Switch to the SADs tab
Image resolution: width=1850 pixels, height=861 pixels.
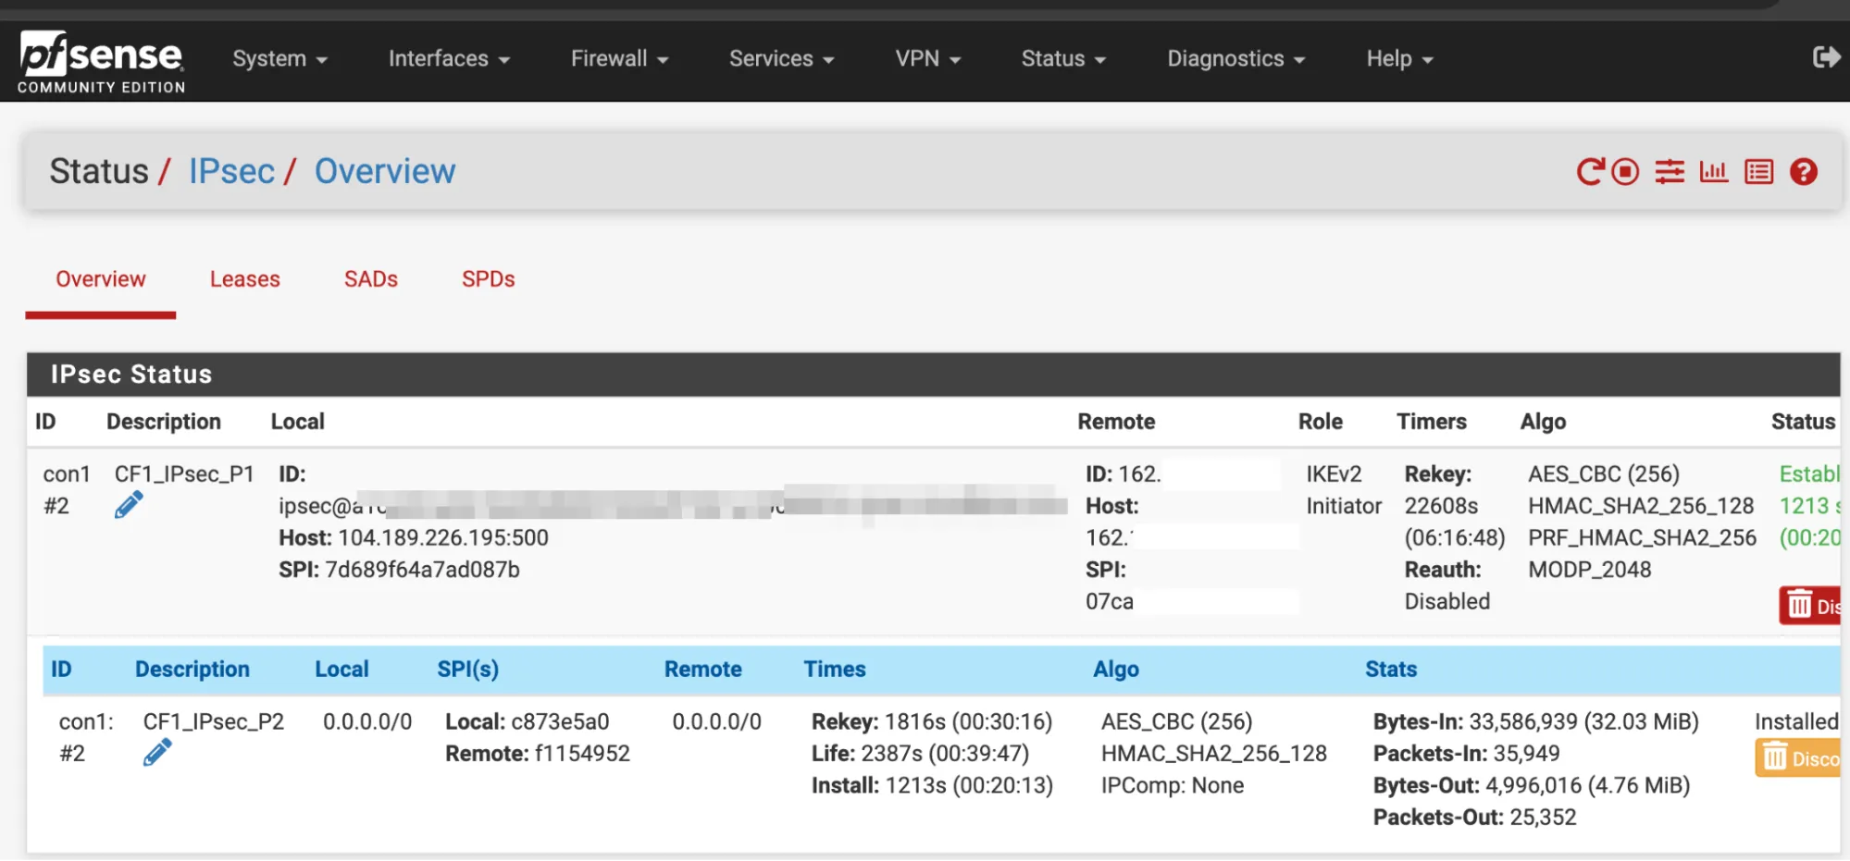point(370,278)
